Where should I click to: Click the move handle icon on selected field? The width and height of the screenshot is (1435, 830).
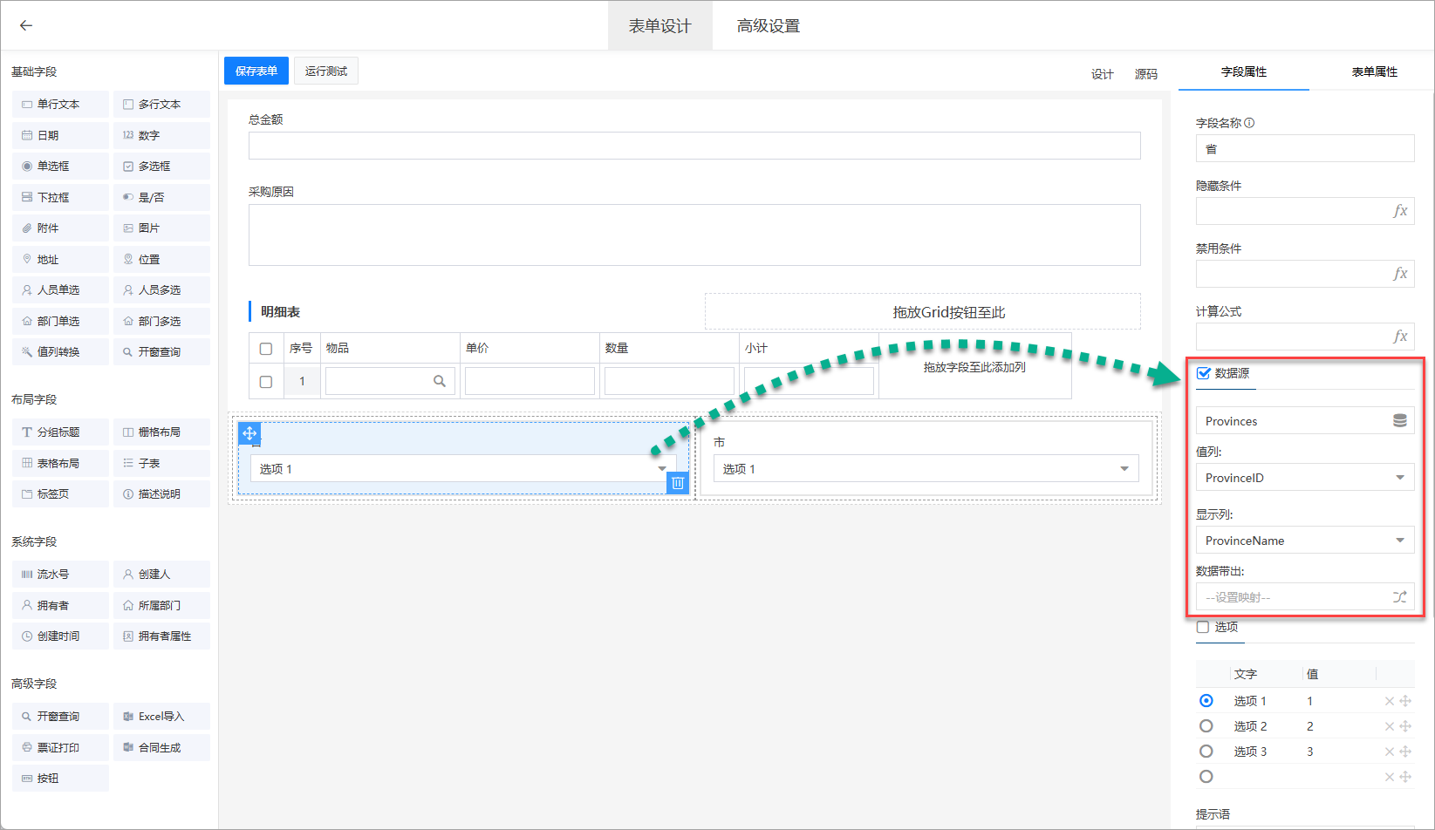(x=249, y=433)
